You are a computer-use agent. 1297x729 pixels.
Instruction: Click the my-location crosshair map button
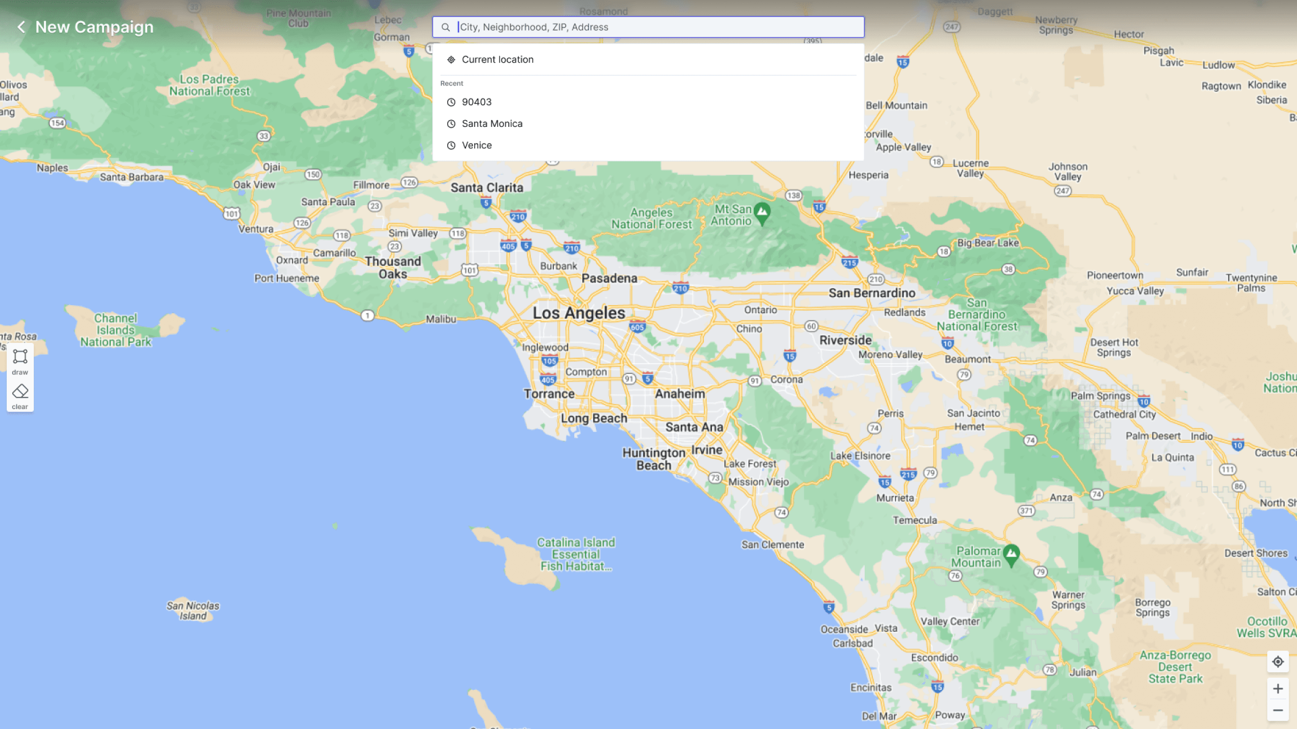(1278, 661)
